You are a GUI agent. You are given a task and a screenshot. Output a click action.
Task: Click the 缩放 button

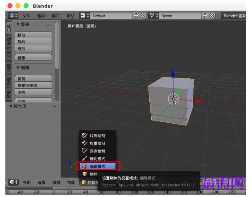[x=33, y=49]
